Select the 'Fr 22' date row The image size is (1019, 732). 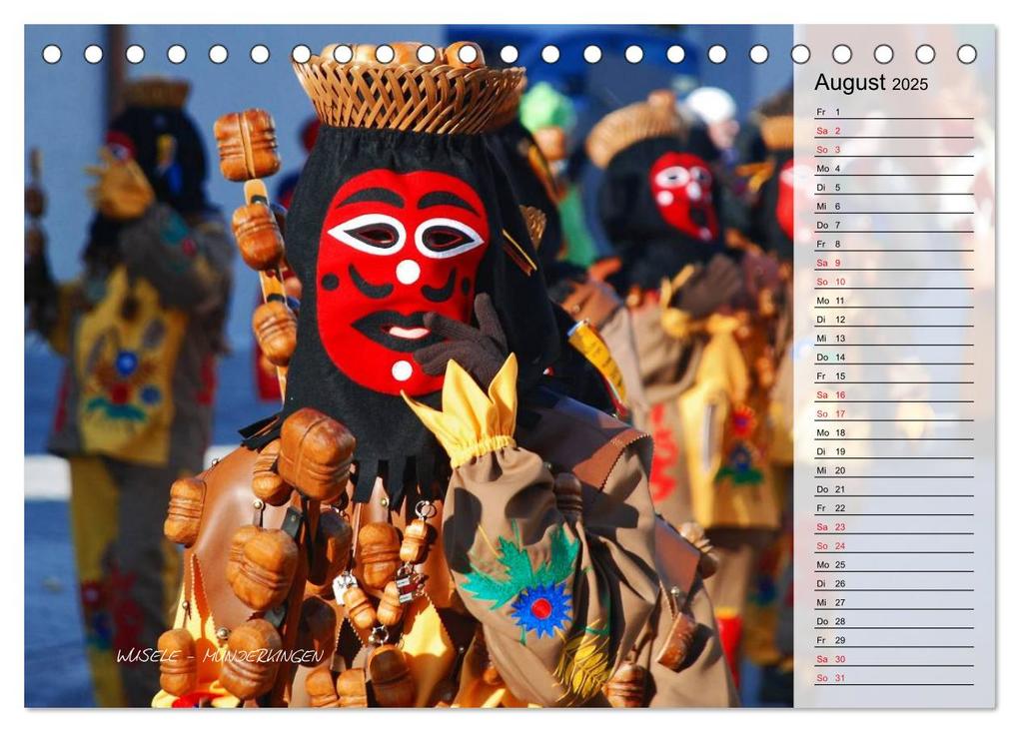[x=894, y=507]
